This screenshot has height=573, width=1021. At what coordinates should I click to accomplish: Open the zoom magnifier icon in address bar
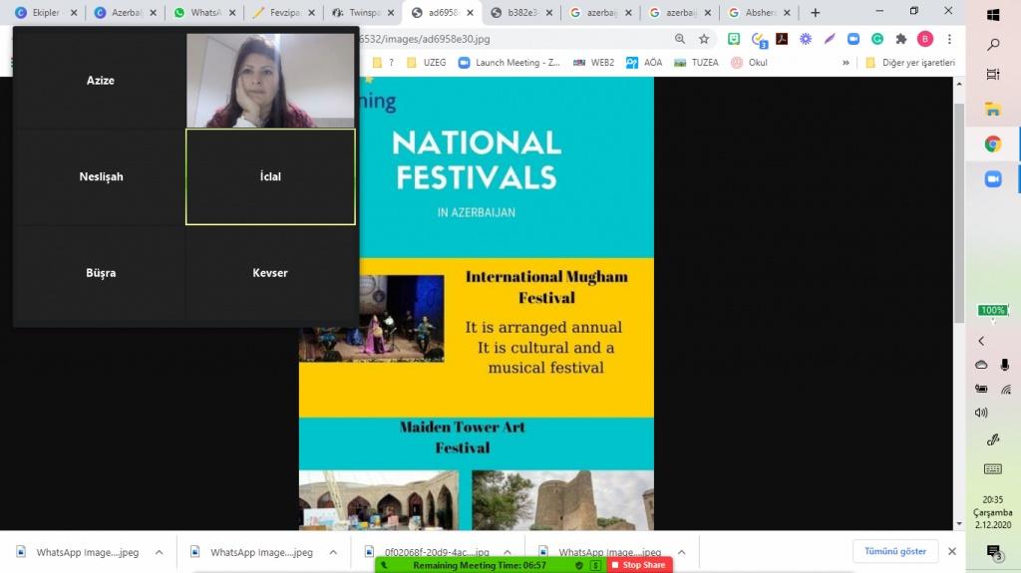680,39
